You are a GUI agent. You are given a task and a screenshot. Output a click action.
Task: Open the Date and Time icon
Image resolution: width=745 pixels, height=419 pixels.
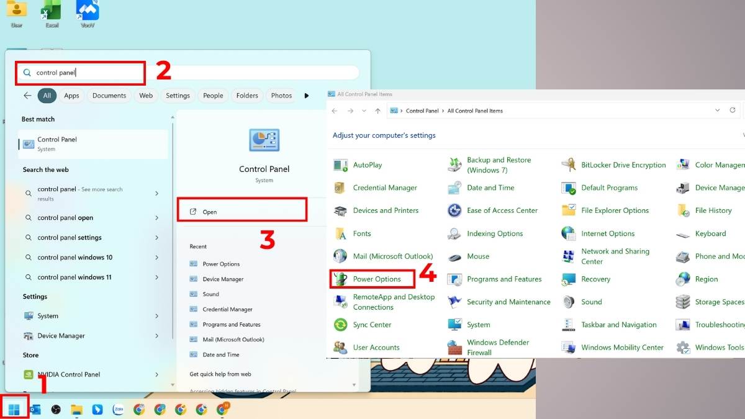454,187
